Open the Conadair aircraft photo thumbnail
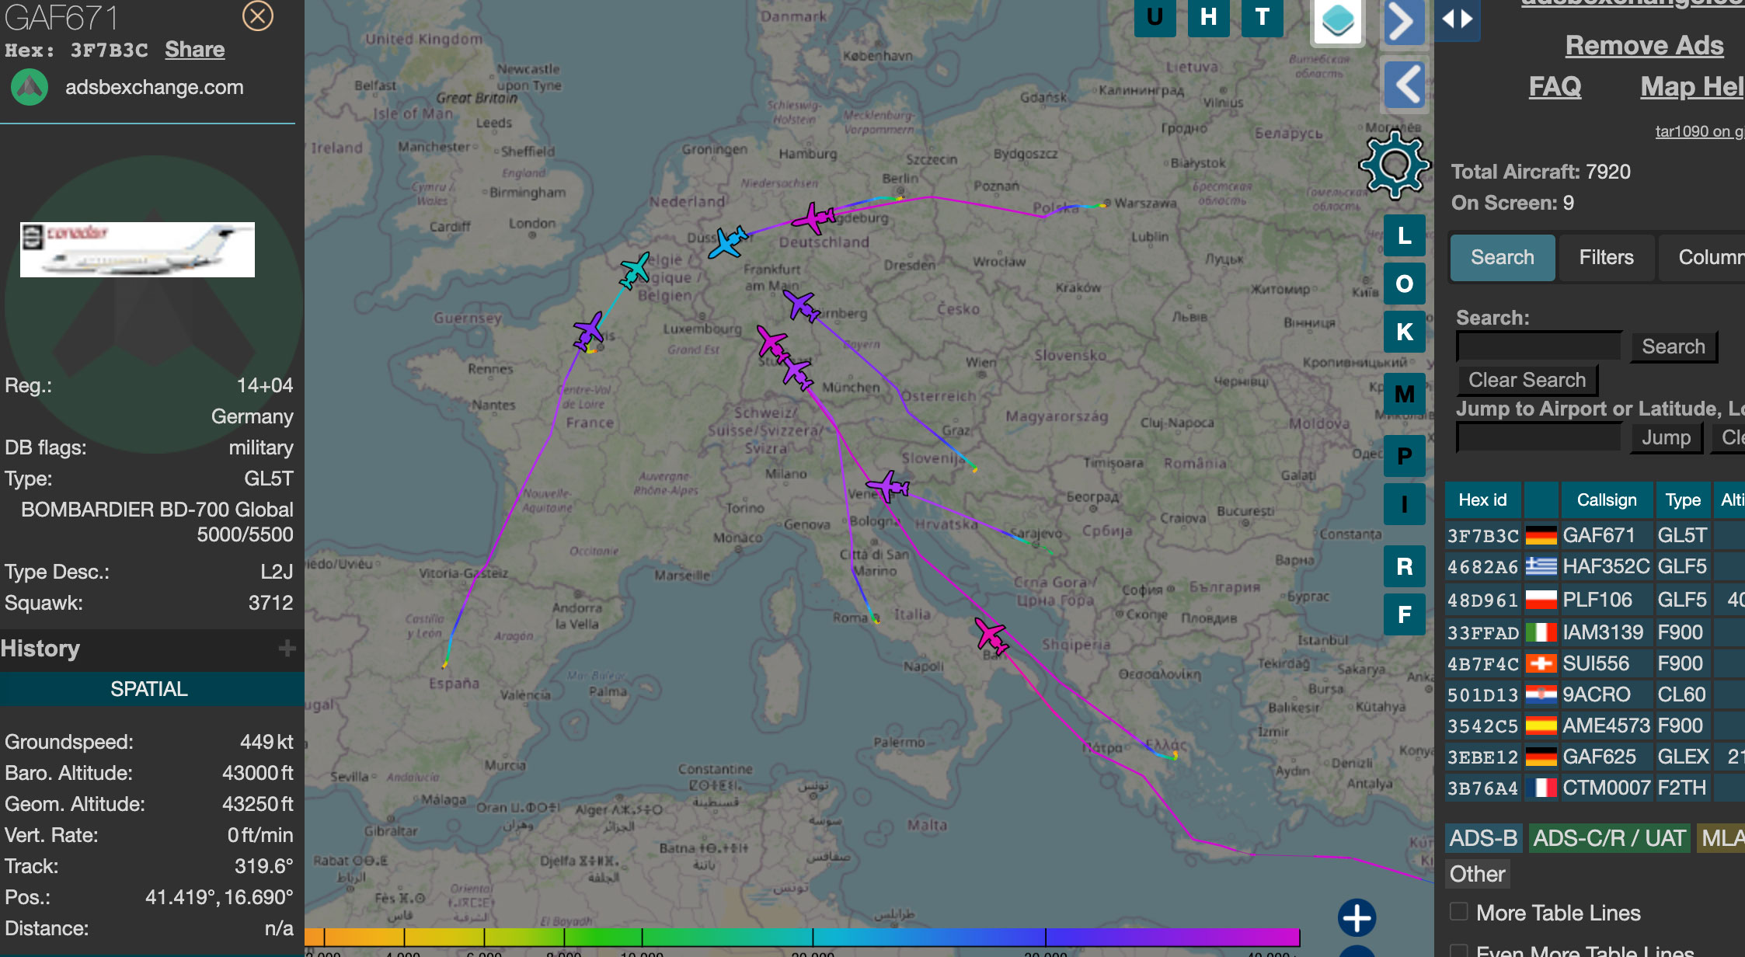Image resolution: width=1745 pixels, height=957 pixels. pyautogui.click(x=138, y=249)
